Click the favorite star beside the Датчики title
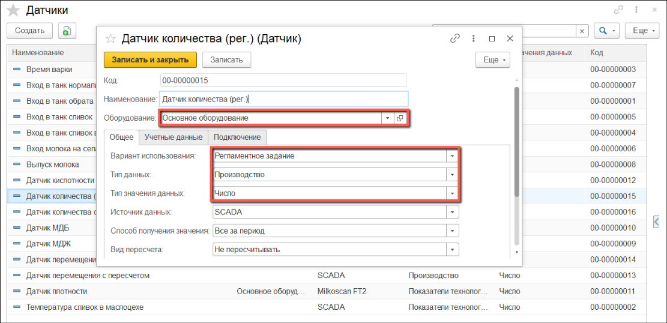The height and width of the screenshot is (323, 667). tap(13, 10)
